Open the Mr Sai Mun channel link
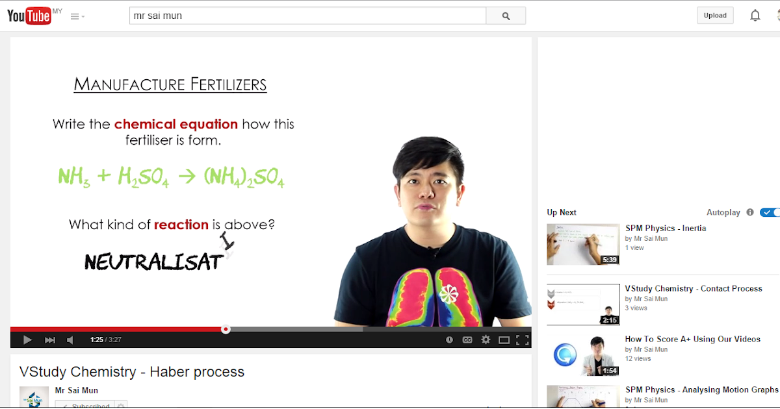This screenshot has width=780, height=409. click(x=77, y=390)
